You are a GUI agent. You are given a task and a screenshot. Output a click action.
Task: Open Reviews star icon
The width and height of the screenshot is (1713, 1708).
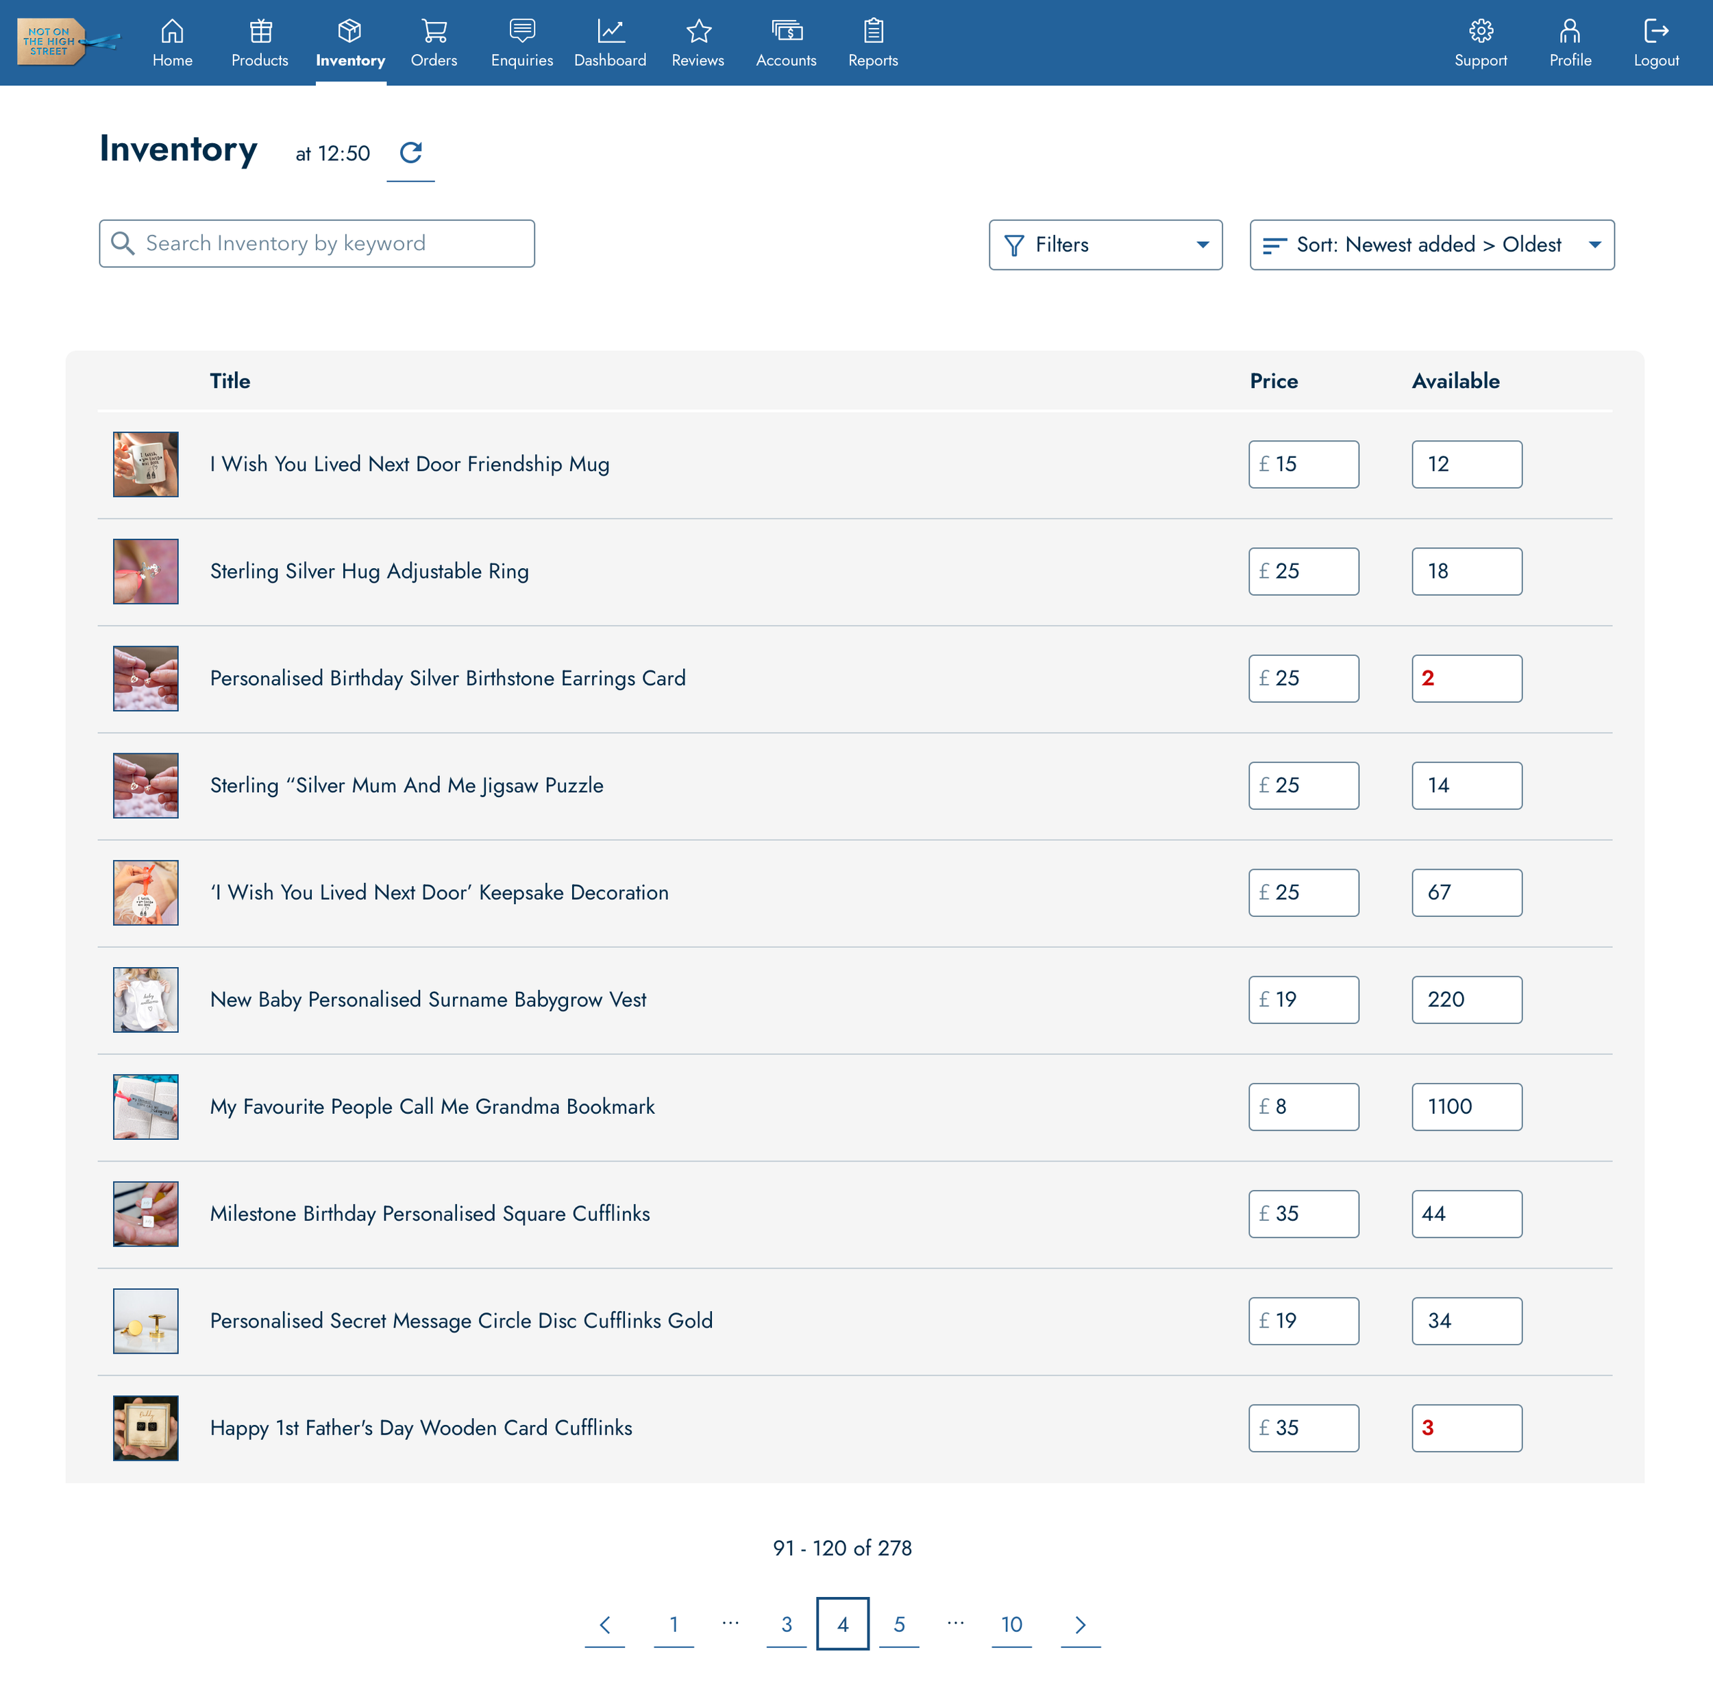(698, 32)
